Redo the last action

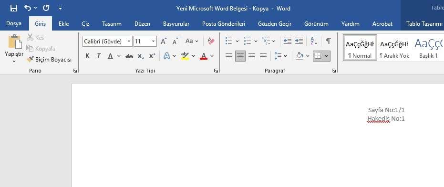46,8
